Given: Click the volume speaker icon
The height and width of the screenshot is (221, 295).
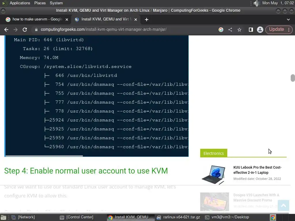Looking at the screenshot, I should tap(256, 3).
